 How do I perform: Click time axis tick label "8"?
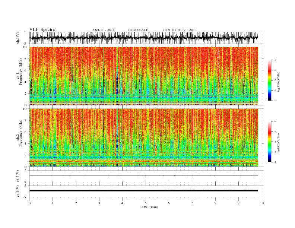(215, 203)
